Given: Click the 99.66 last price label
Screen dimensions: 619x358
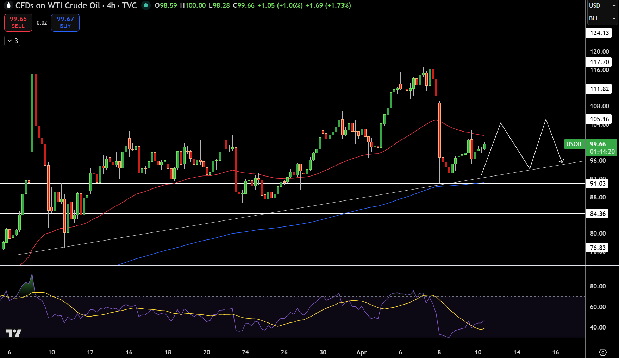Looking at the screenshot, I should pyautogui.click(x=598, y=144).
